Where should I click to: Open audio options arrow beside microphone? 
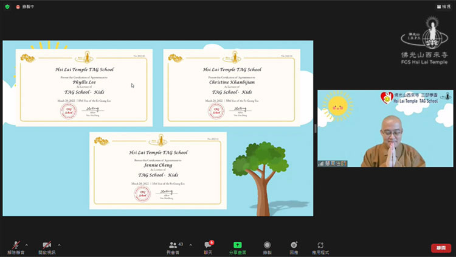click(27, 245)
